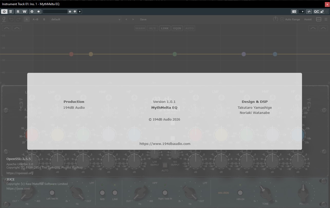Select state A
This screenshot has width=330, height=208.
(27, 19)
